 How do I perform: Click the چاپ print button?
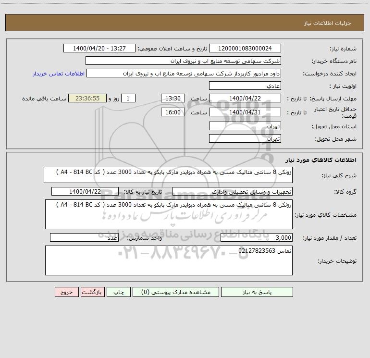click(119, 292)
